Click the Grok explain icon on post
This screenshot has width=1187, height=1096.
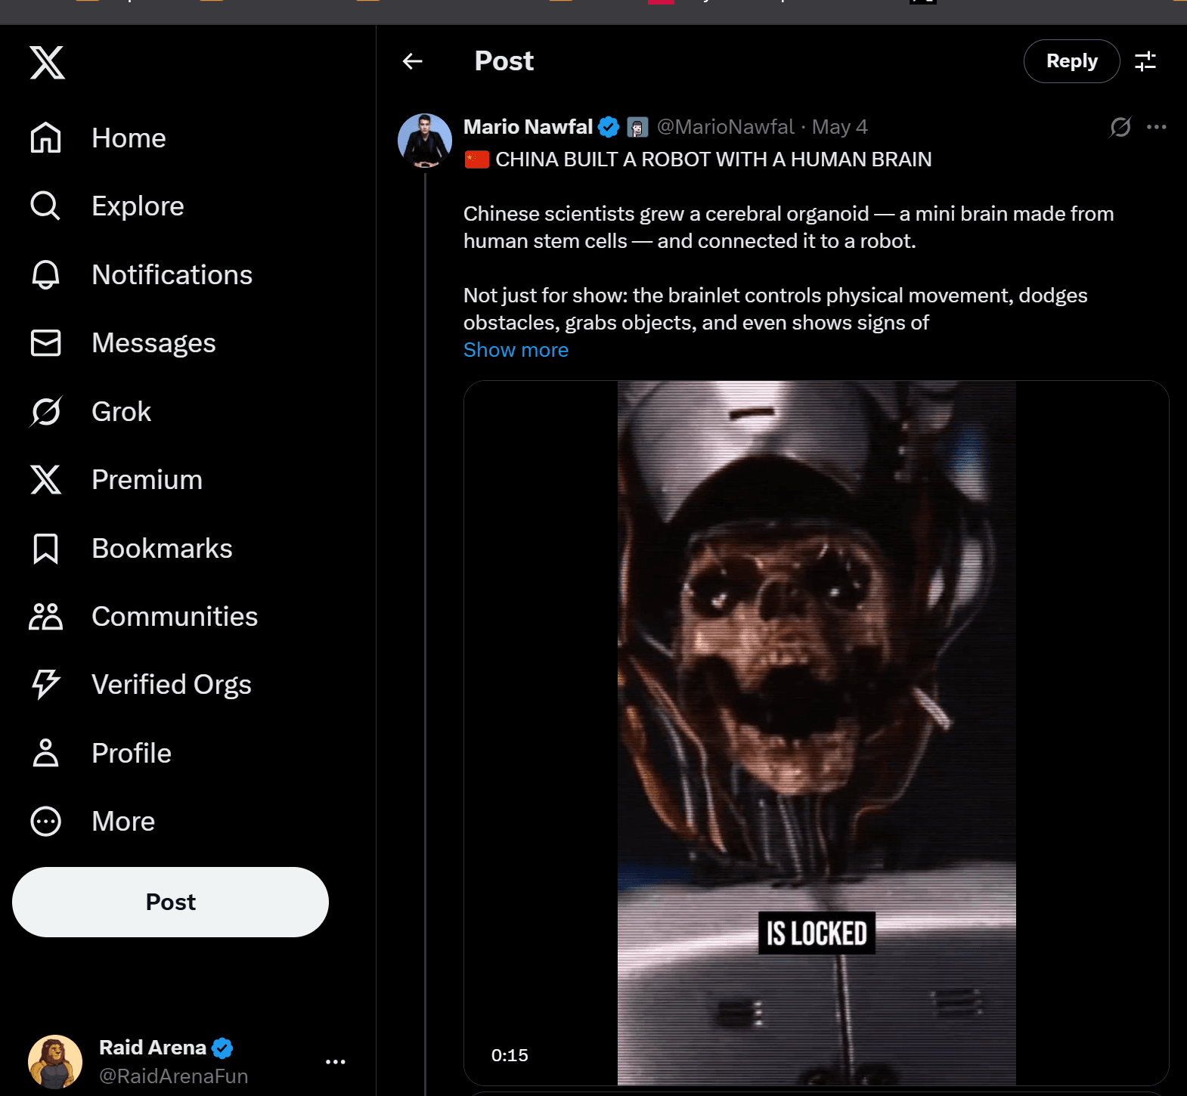click(x=1120, y=127)
